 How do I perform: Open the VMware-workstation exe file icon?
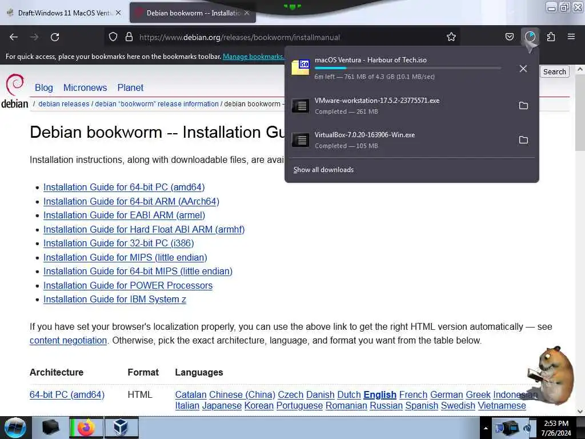(300, 106)
